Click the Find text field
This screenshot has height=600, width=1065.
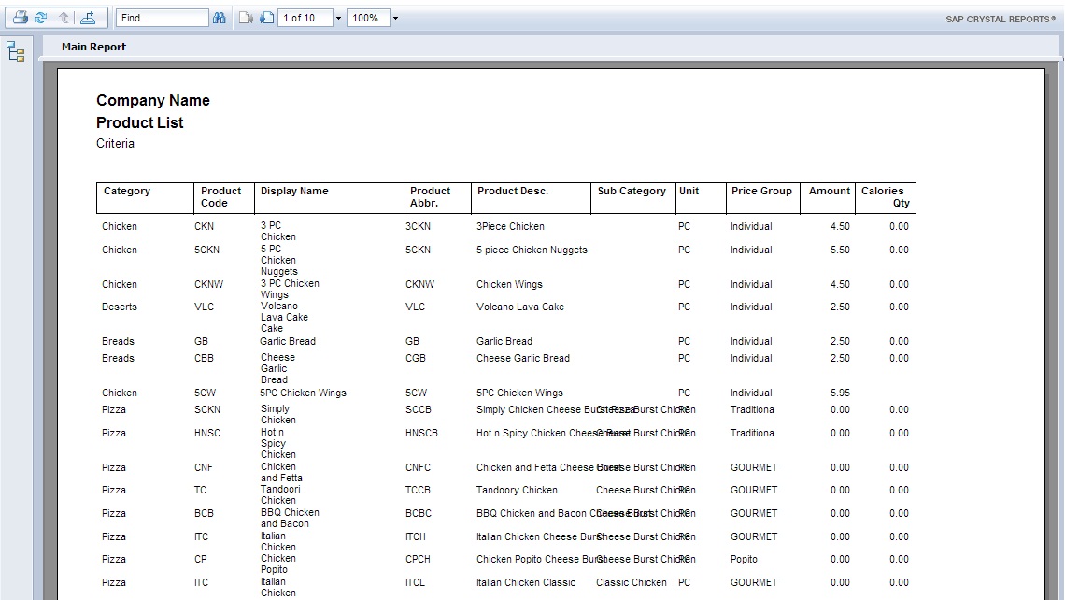coord(162,18)
